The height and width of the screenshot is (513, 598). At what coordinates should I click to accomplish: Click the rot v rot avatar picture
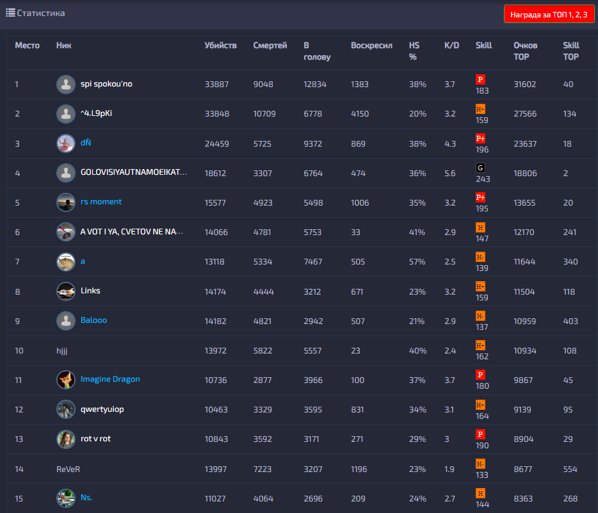click(x=65, y=439)
